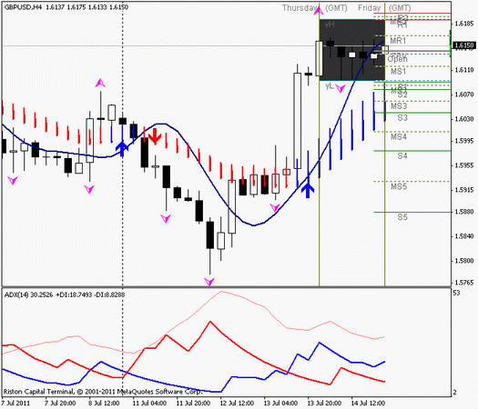Click the magenta fractal arrow below the lowest candle

click(209, 282)
